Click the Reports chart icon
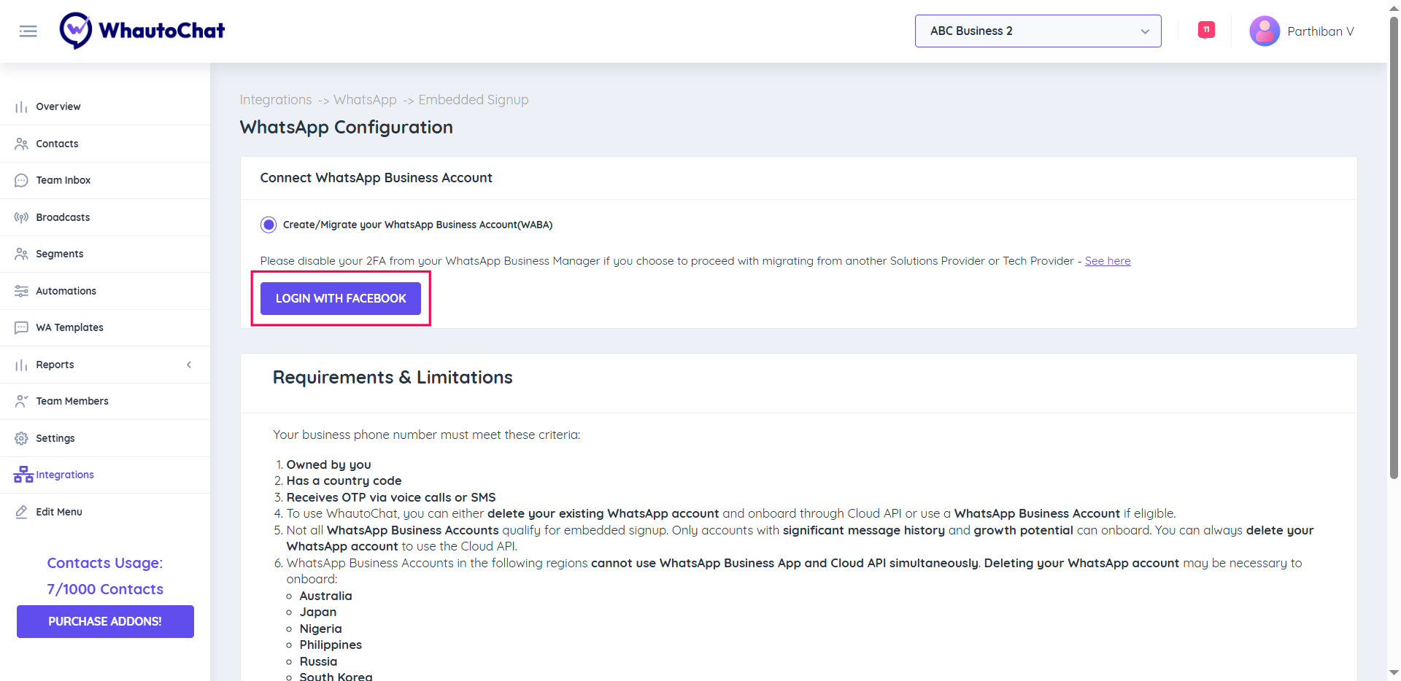1401x681 pixels. pos(21,365)
